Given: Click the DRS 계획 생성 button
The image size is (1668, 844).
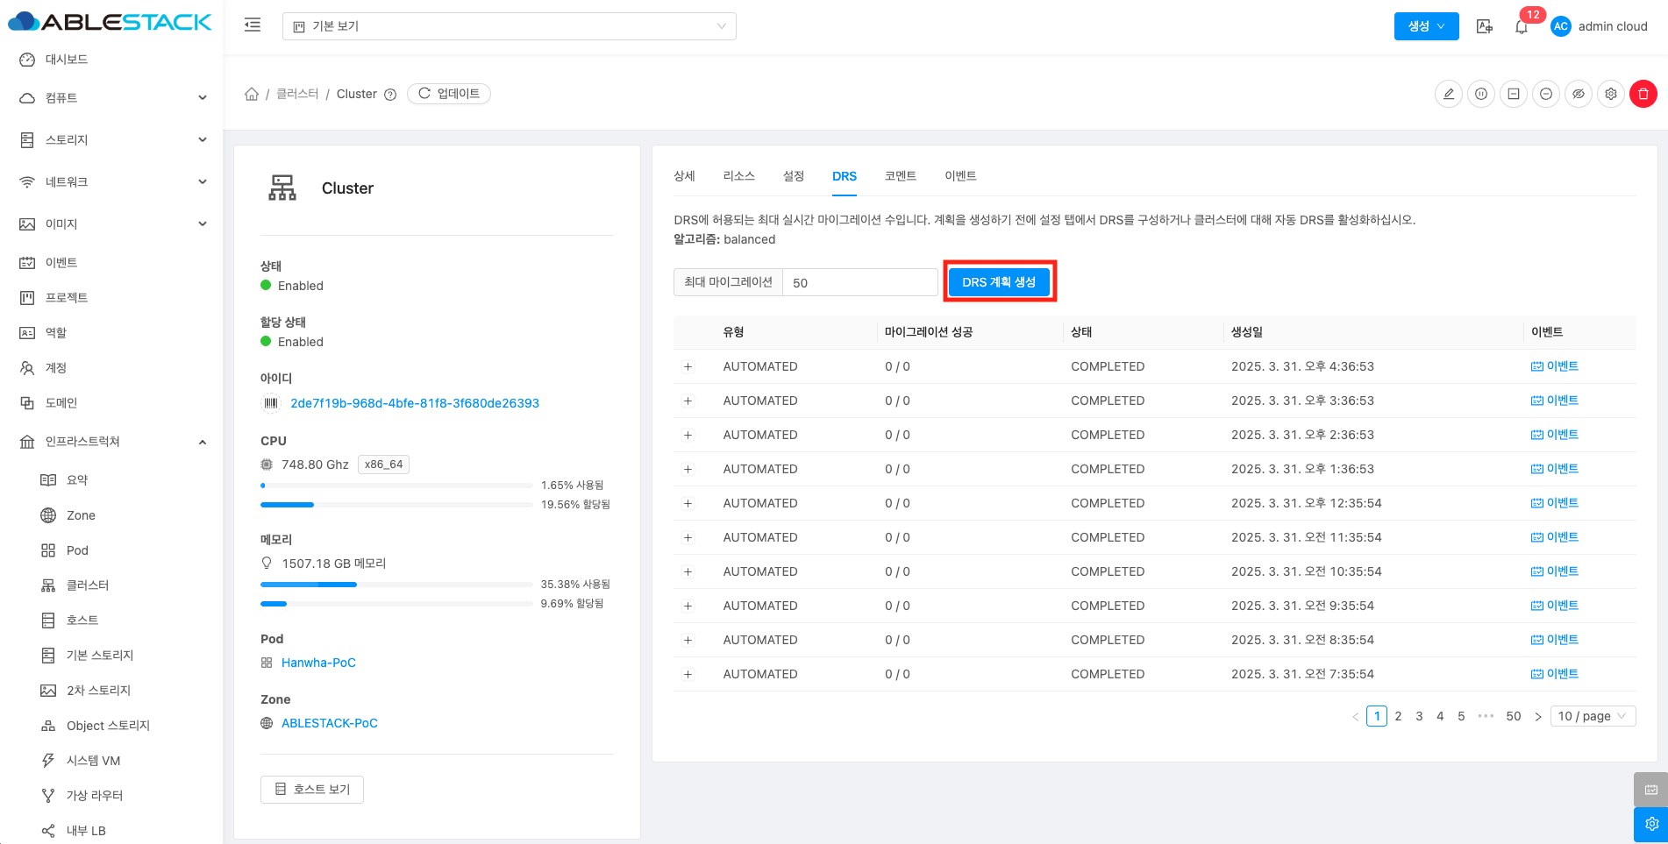Looking at the screenshot, I should coord(999,282).
